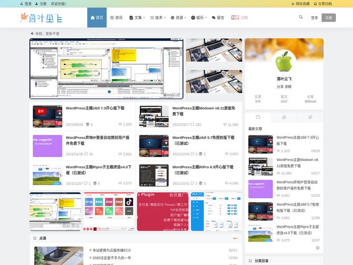Open sidebar article Ripro子主题虎造v4.0下载
Image resolution: width=353 pixels, height=265 pixels.
(298, 230)
